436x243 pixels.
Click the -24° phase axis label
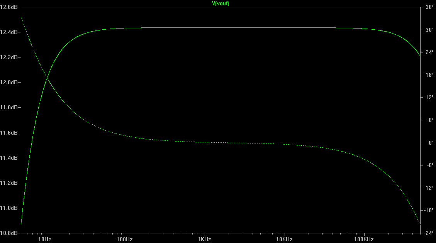tap(429, 233)
